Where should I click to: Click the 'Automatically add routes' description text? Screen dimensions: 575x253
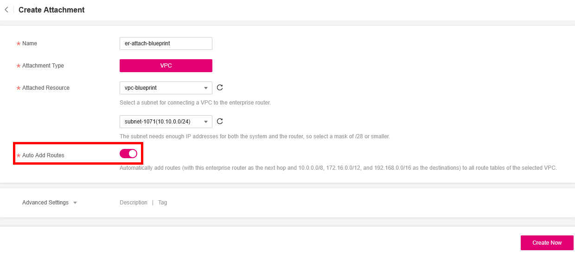(x=338, y=168)
